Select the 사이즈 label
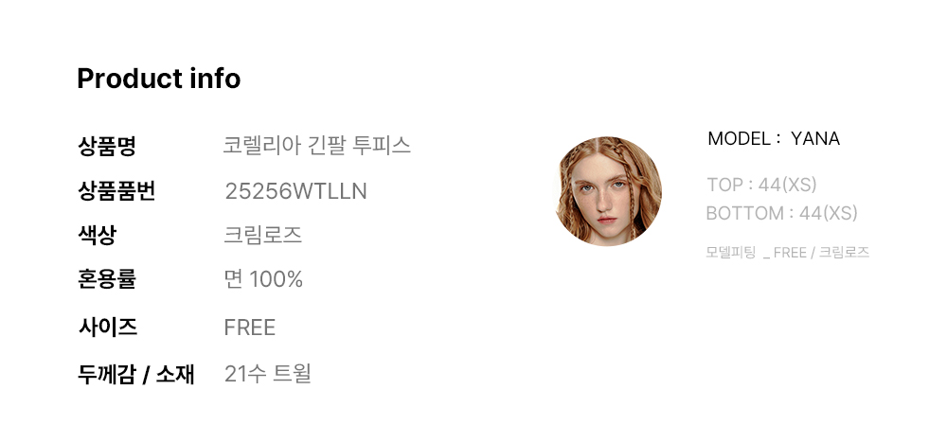Image resolution: width=947 pixels, height=443 pixels. [106, 328]
